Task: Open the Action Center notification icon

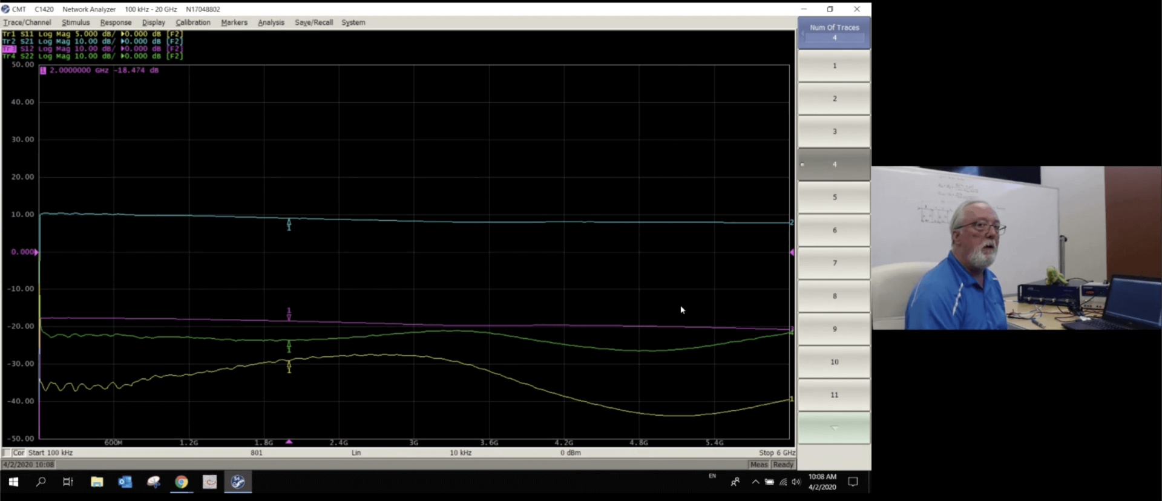Action: tap(853, 482)
